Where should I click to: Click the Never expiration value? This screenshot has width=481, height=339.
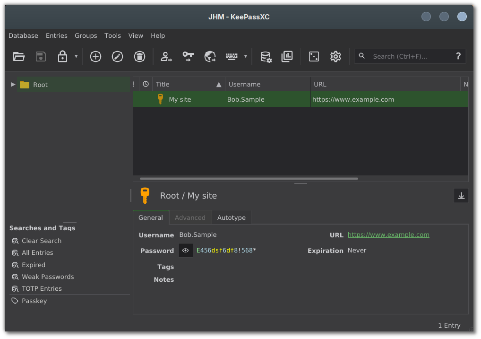coord(357,251)
